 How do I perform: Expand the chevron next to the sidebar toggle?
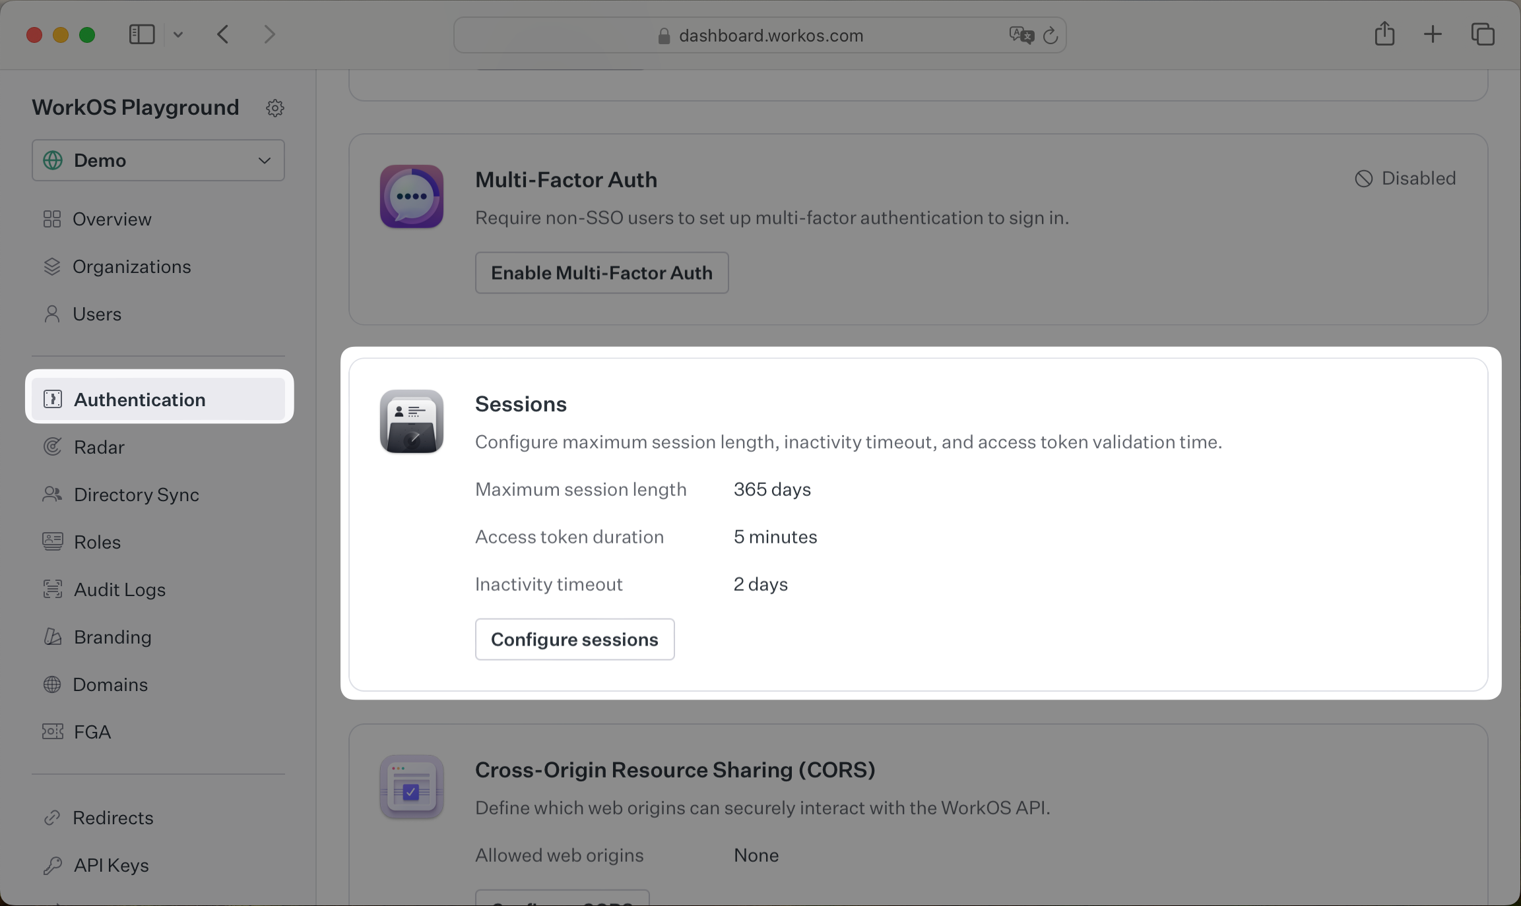click(x=177, y=34)
